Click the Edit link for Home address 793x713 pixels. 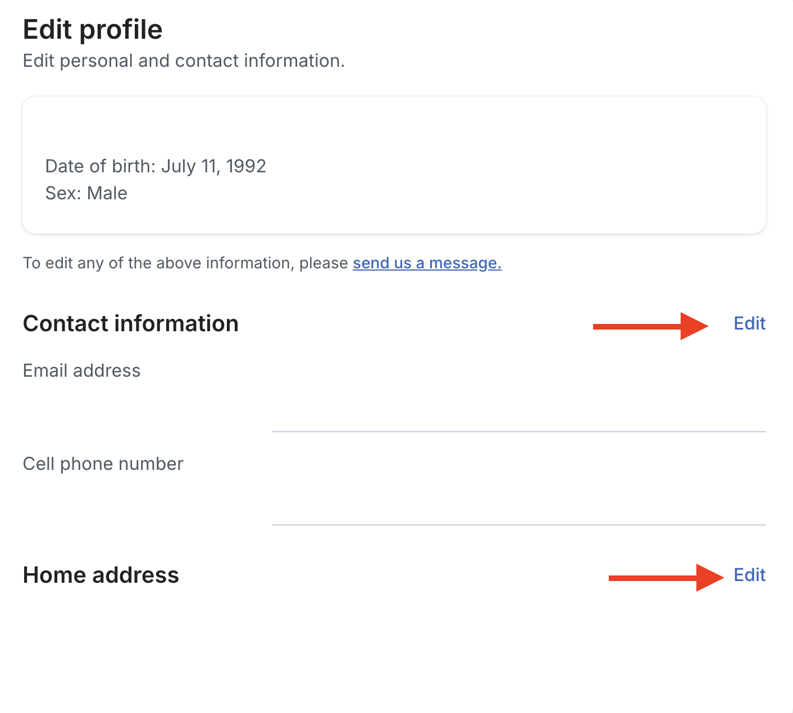coord(749,575)
